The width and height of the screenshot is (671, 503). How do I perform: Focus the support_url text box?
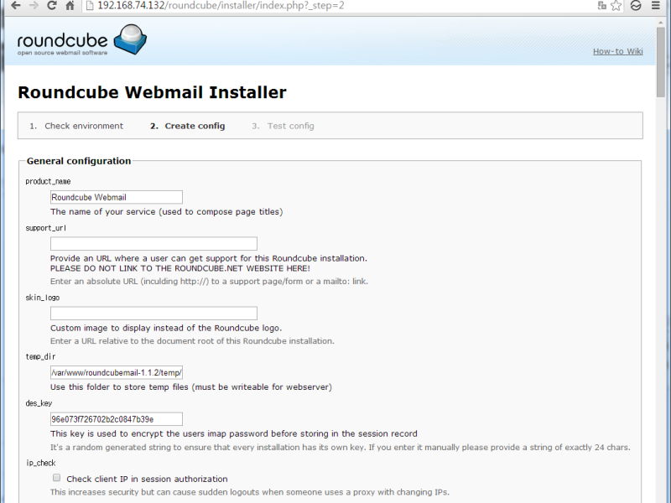pos(153,244)
